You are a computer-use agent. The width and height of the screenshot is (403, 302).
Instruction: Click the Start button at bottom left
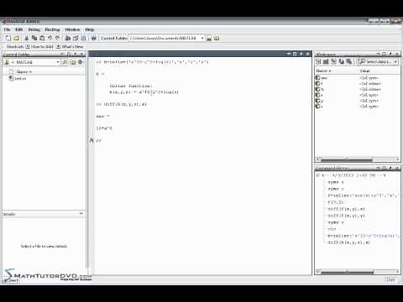click(x=12, y=280)
